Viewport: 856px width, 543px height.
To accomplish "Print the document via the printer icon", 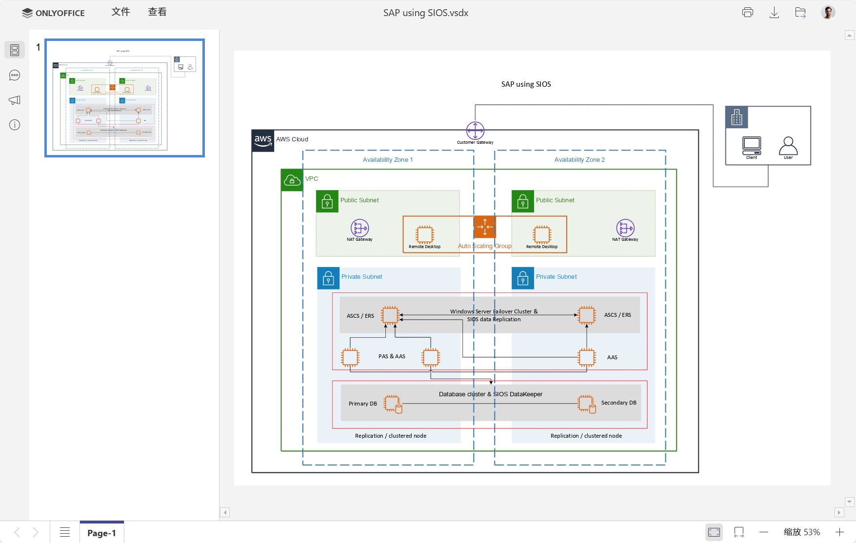I will [747, 12].
